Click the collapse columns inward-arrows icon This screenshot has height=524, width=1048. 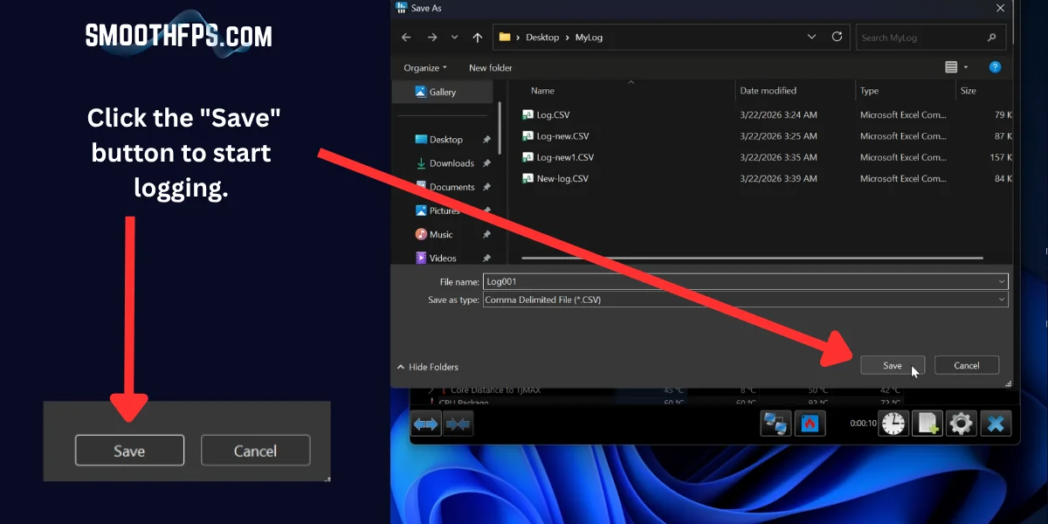click(x=458, y=424)
